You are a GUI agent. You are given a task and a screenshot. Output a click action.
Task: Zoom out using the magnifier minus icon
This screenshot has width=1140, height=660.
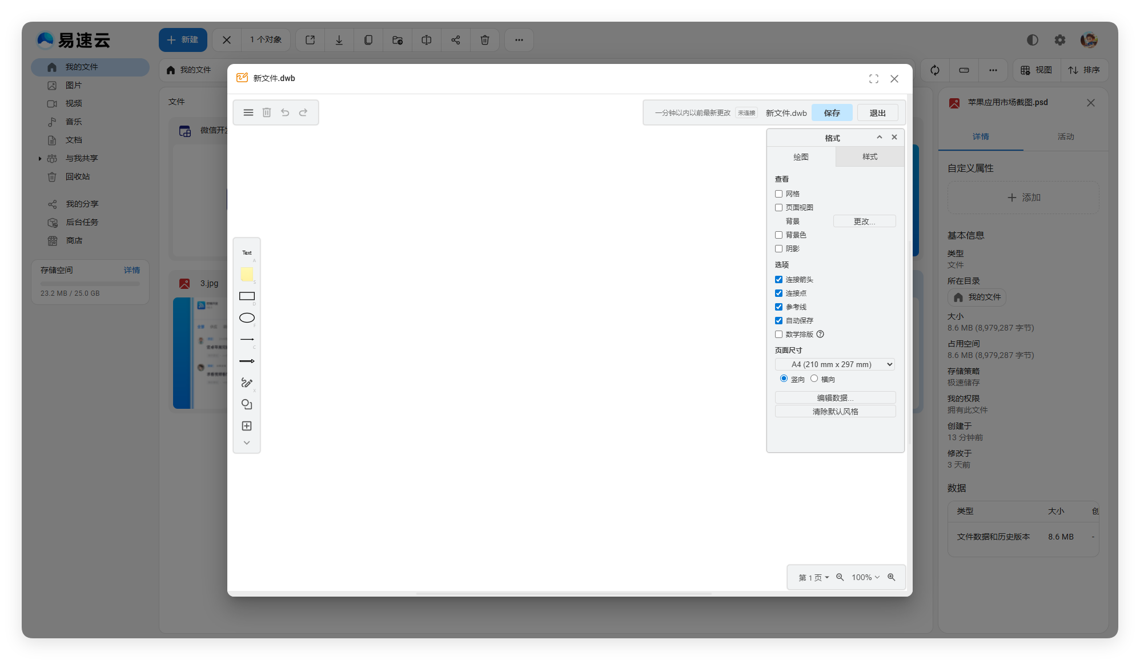point(840,577)
